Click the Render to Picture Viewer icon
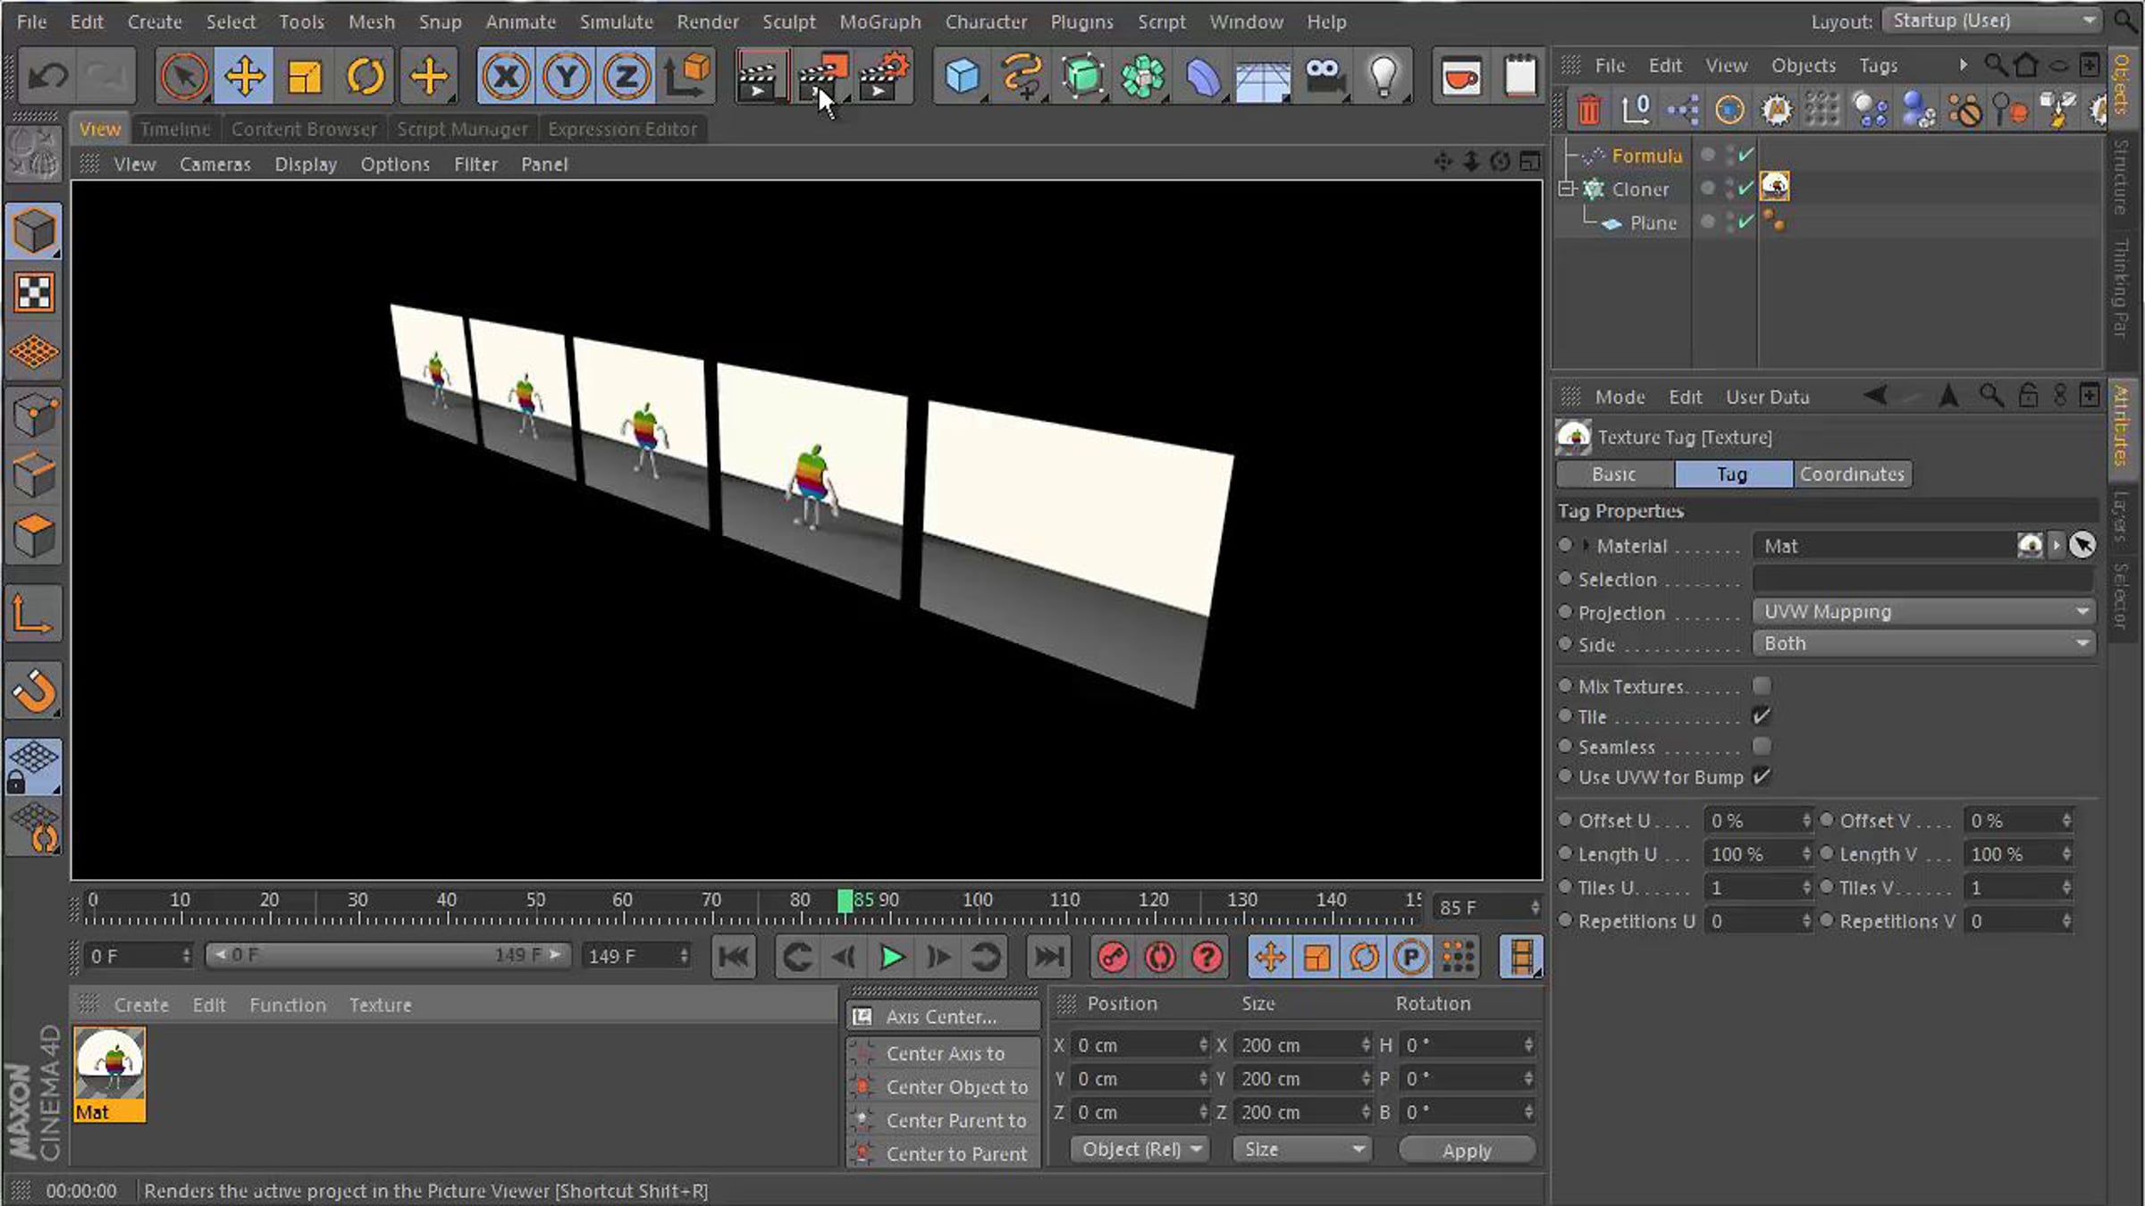The width and height of the screenshot is (2145, 1206). pos(823,77)
